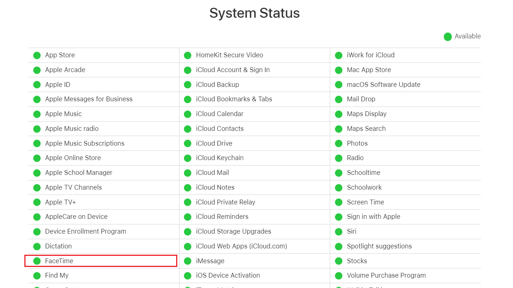Click the green dot beside iMessage
Screen dimensions: 513x288
click(188, 261)
